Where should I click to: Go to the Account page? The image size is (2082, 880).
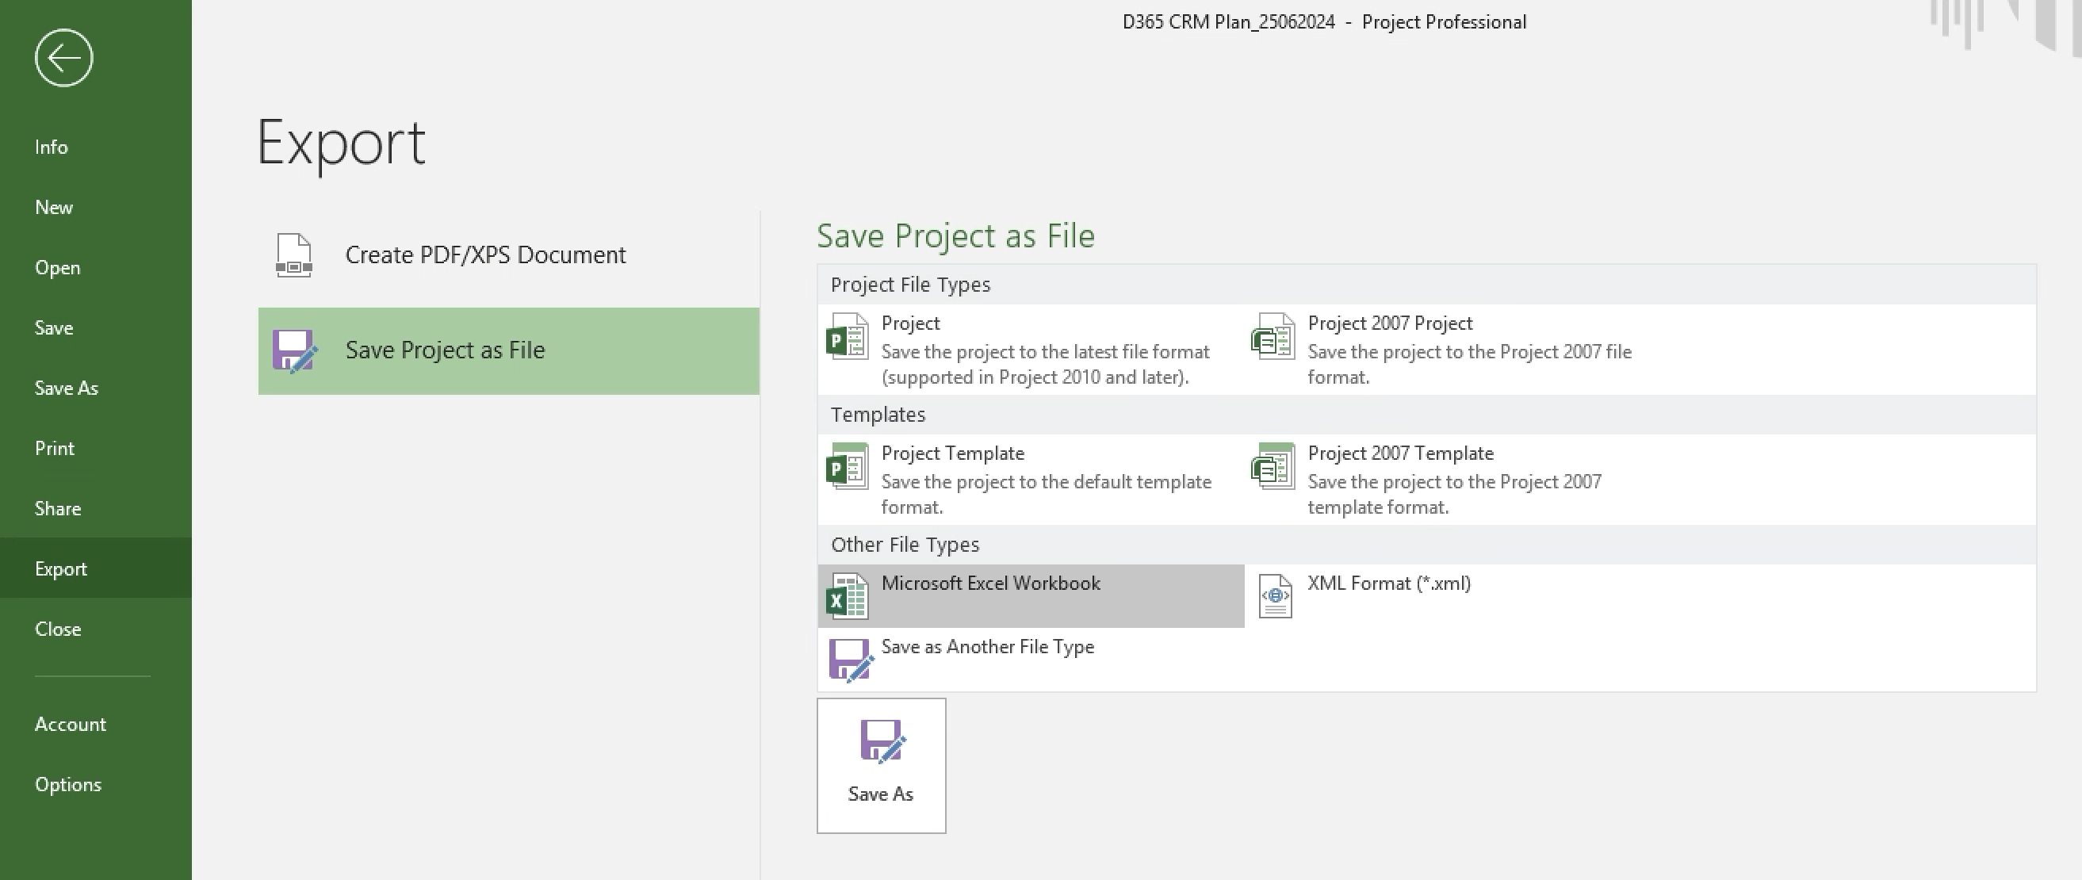coord(71,725)
